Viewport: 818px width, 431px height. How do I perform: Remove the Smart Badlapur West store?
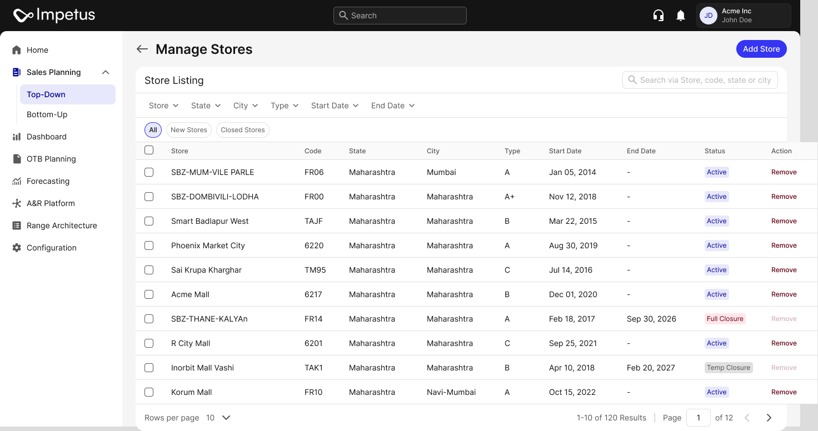pyautogui.click(x=784, y=221)
